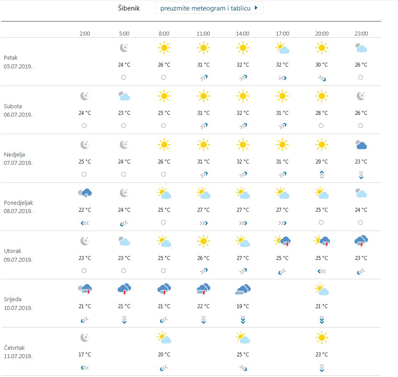
Task: Select the heavy rain icon for Srijeda at 14:00
Action: (x=243, y=288)
